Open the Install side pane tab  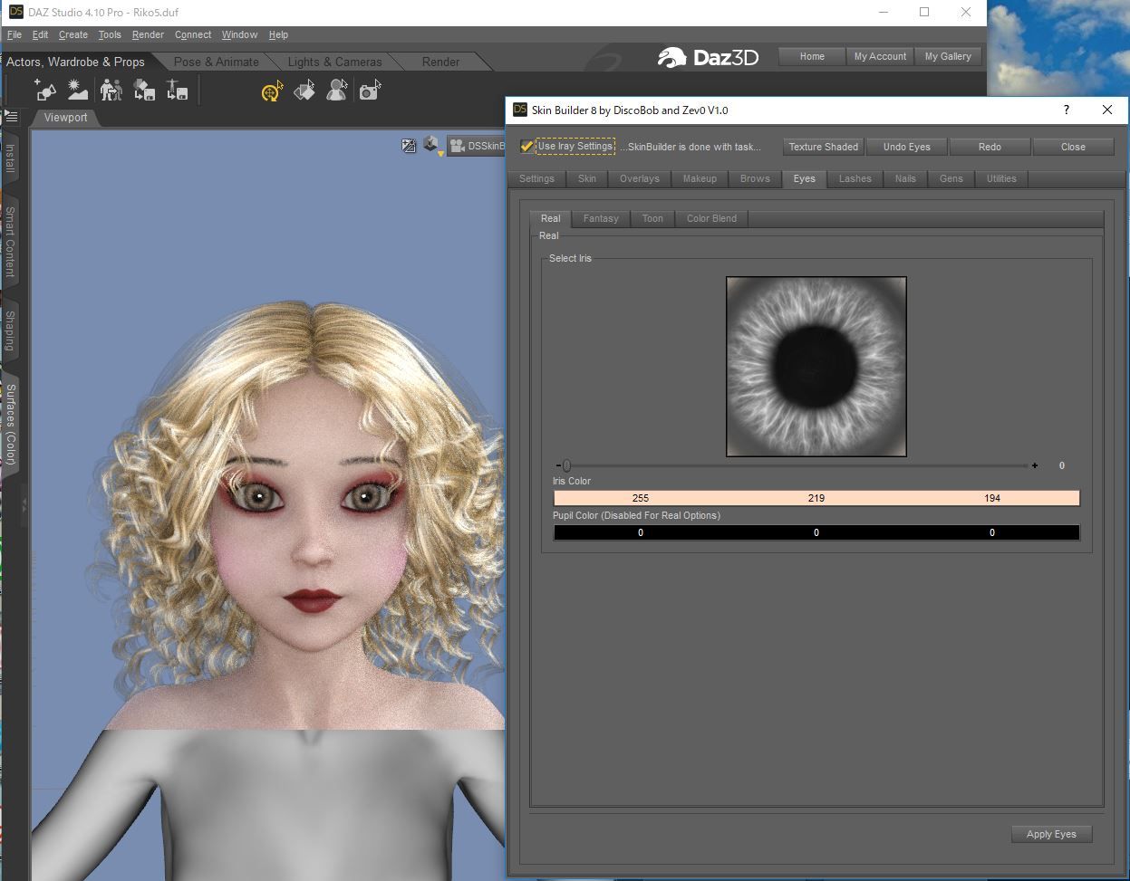(x=10, y=158)
